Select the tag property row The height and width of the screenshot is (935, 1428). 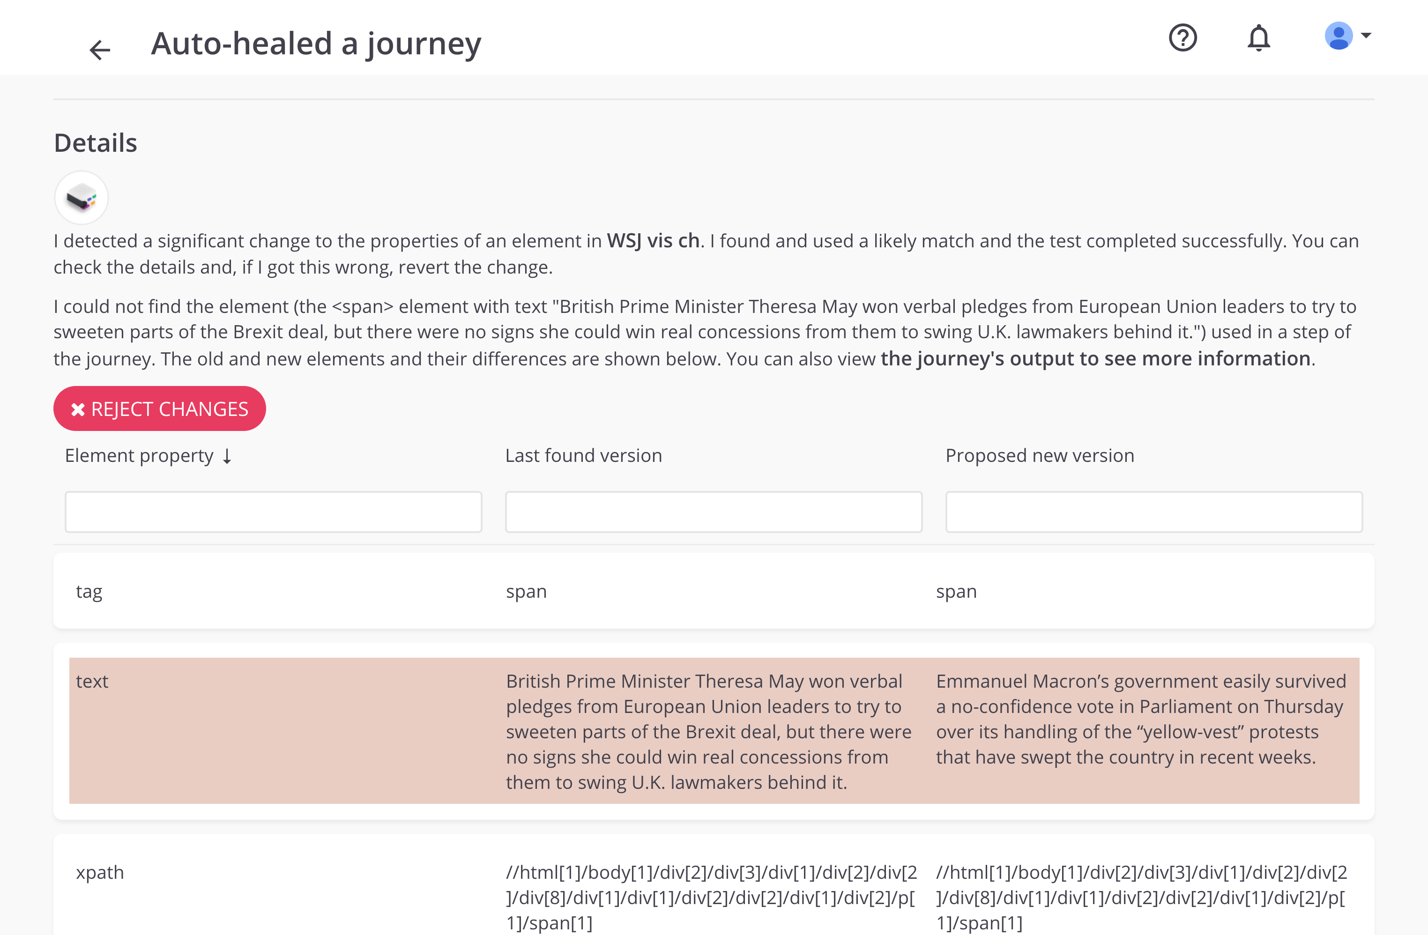click(x=714, y=591)
